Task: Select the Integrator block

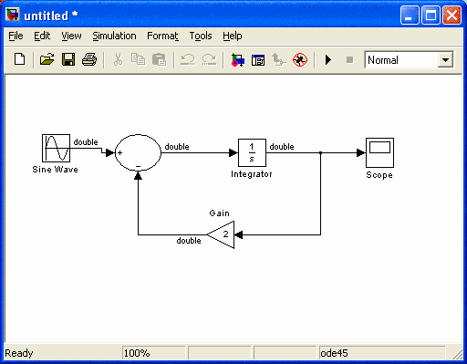Action: pos(252,152)
